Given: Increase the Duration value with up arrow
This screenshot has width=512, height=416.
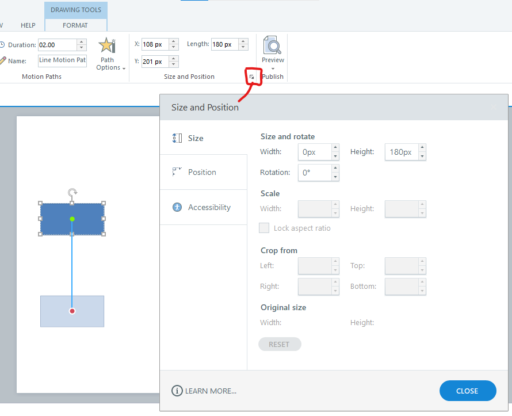Looking at the screenshot, I should pos(81,42).
